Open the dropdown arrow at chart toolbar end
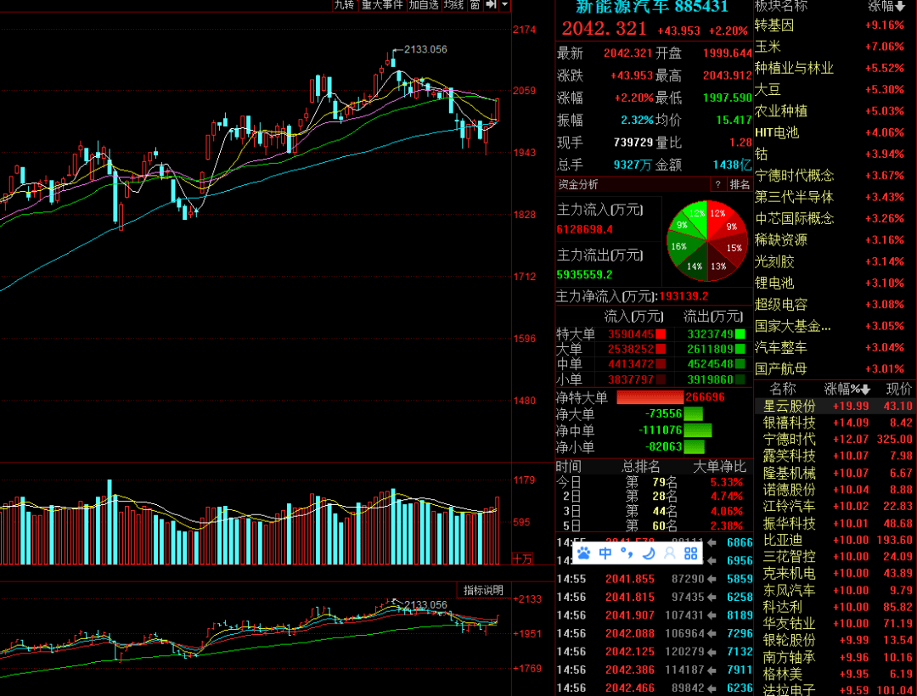 [505, 5]
